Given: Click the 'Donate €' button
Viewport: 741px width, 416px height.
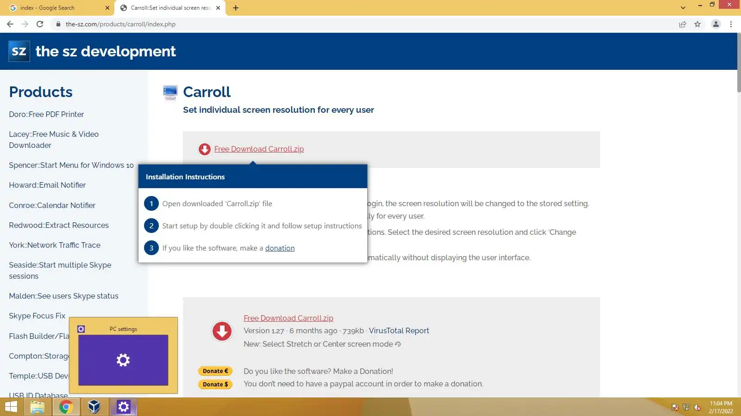Looking at the screenshot, I should [x=215, y=371].
